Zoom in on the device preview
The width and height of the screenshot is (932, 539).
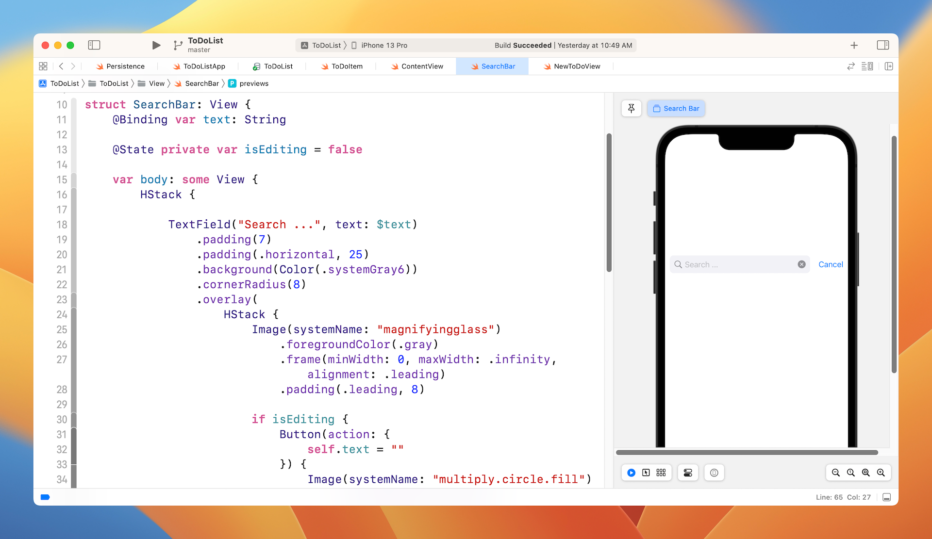click(x=881, y=472)
